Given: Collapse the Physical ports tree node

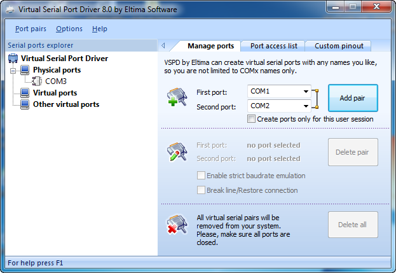Looking at the screenshot, I should [x=13, y=71].
